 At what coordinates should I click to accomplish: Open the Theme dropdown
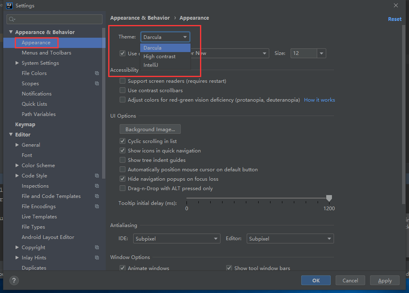(x=165, y=37)
